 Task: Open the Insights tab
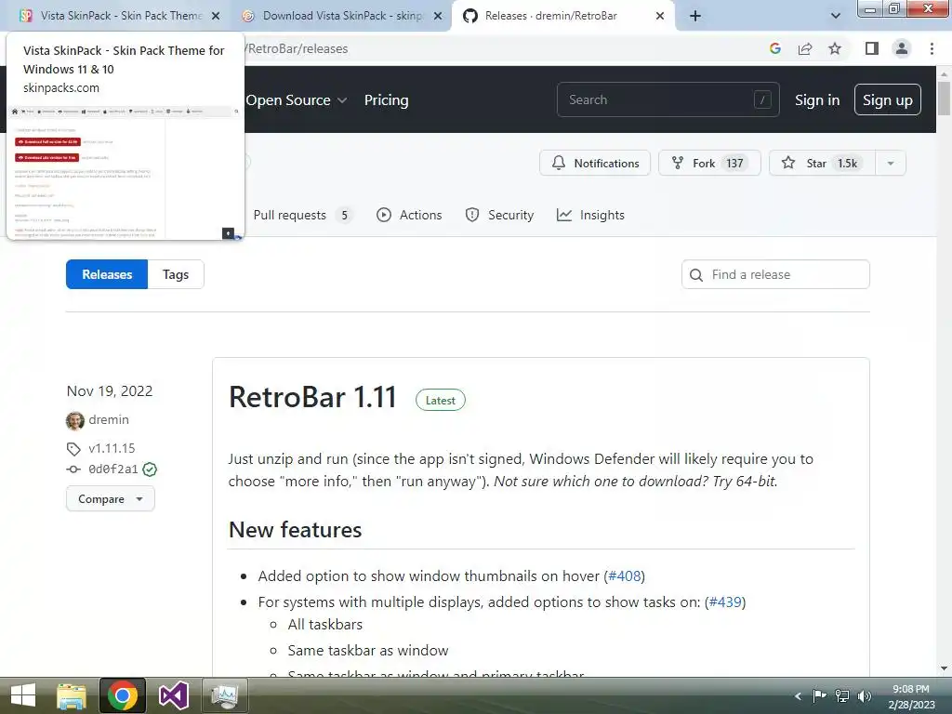coord(590,215)
